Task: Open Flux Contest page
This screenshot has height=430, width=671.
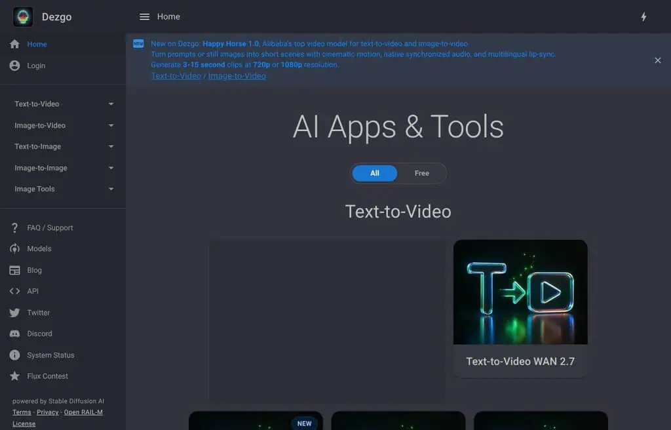Action: point(47,376)
